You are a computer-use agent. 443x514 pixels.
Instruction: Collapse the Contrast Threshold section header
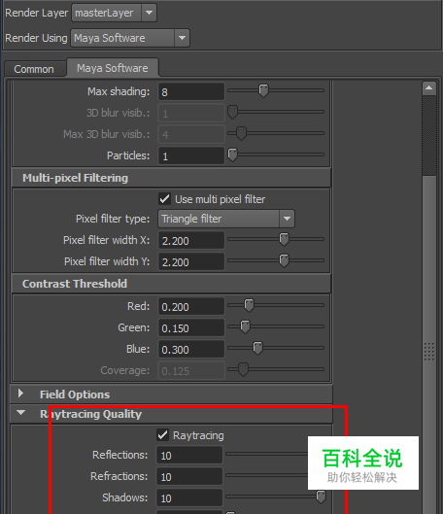point(171,284)
